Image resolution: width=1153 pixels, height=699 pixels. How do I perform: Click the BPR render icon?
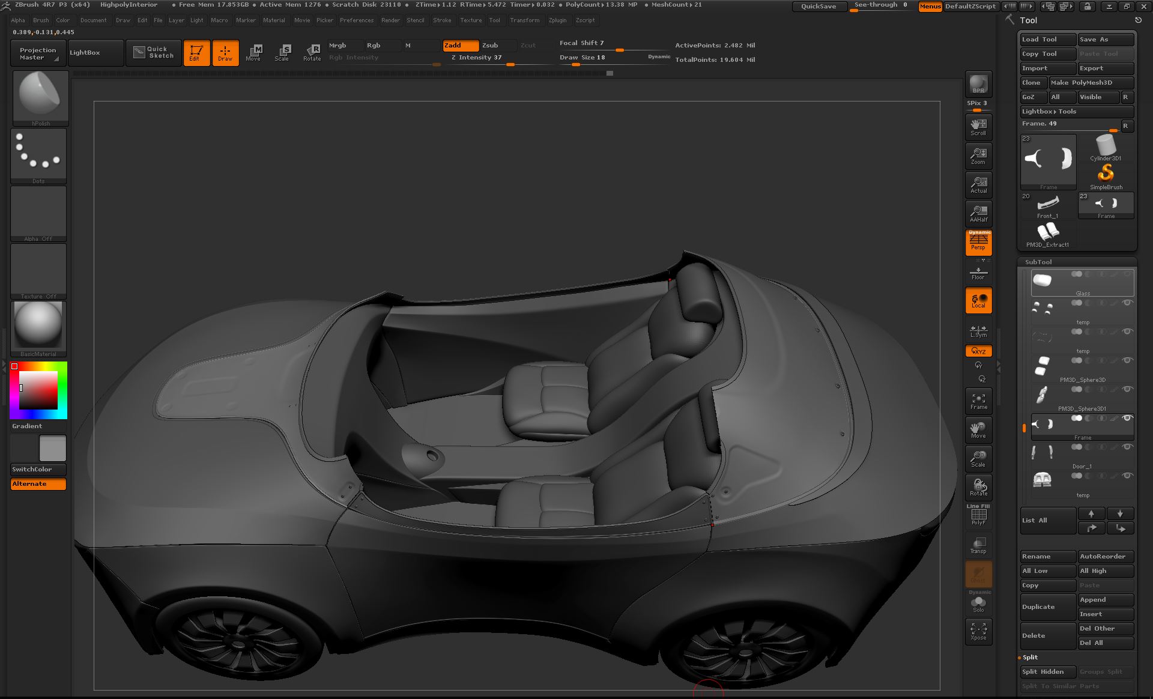point(978,84)
